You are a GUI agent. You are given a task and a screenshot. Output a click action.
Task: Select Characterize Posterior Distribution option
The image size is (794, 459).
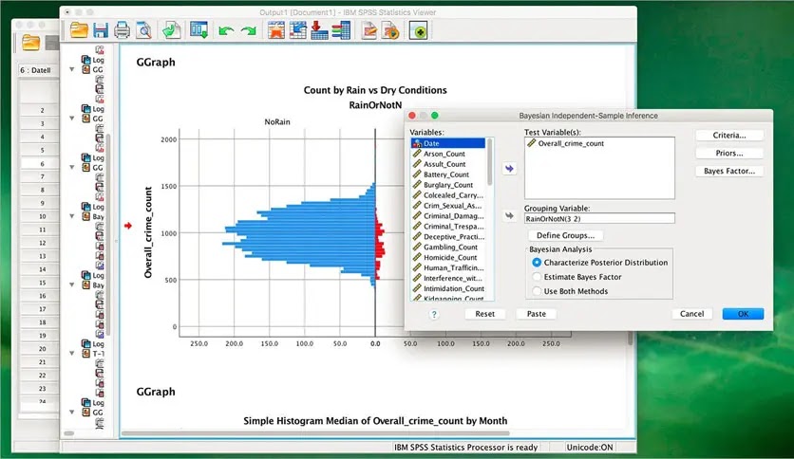pos(537,263)
